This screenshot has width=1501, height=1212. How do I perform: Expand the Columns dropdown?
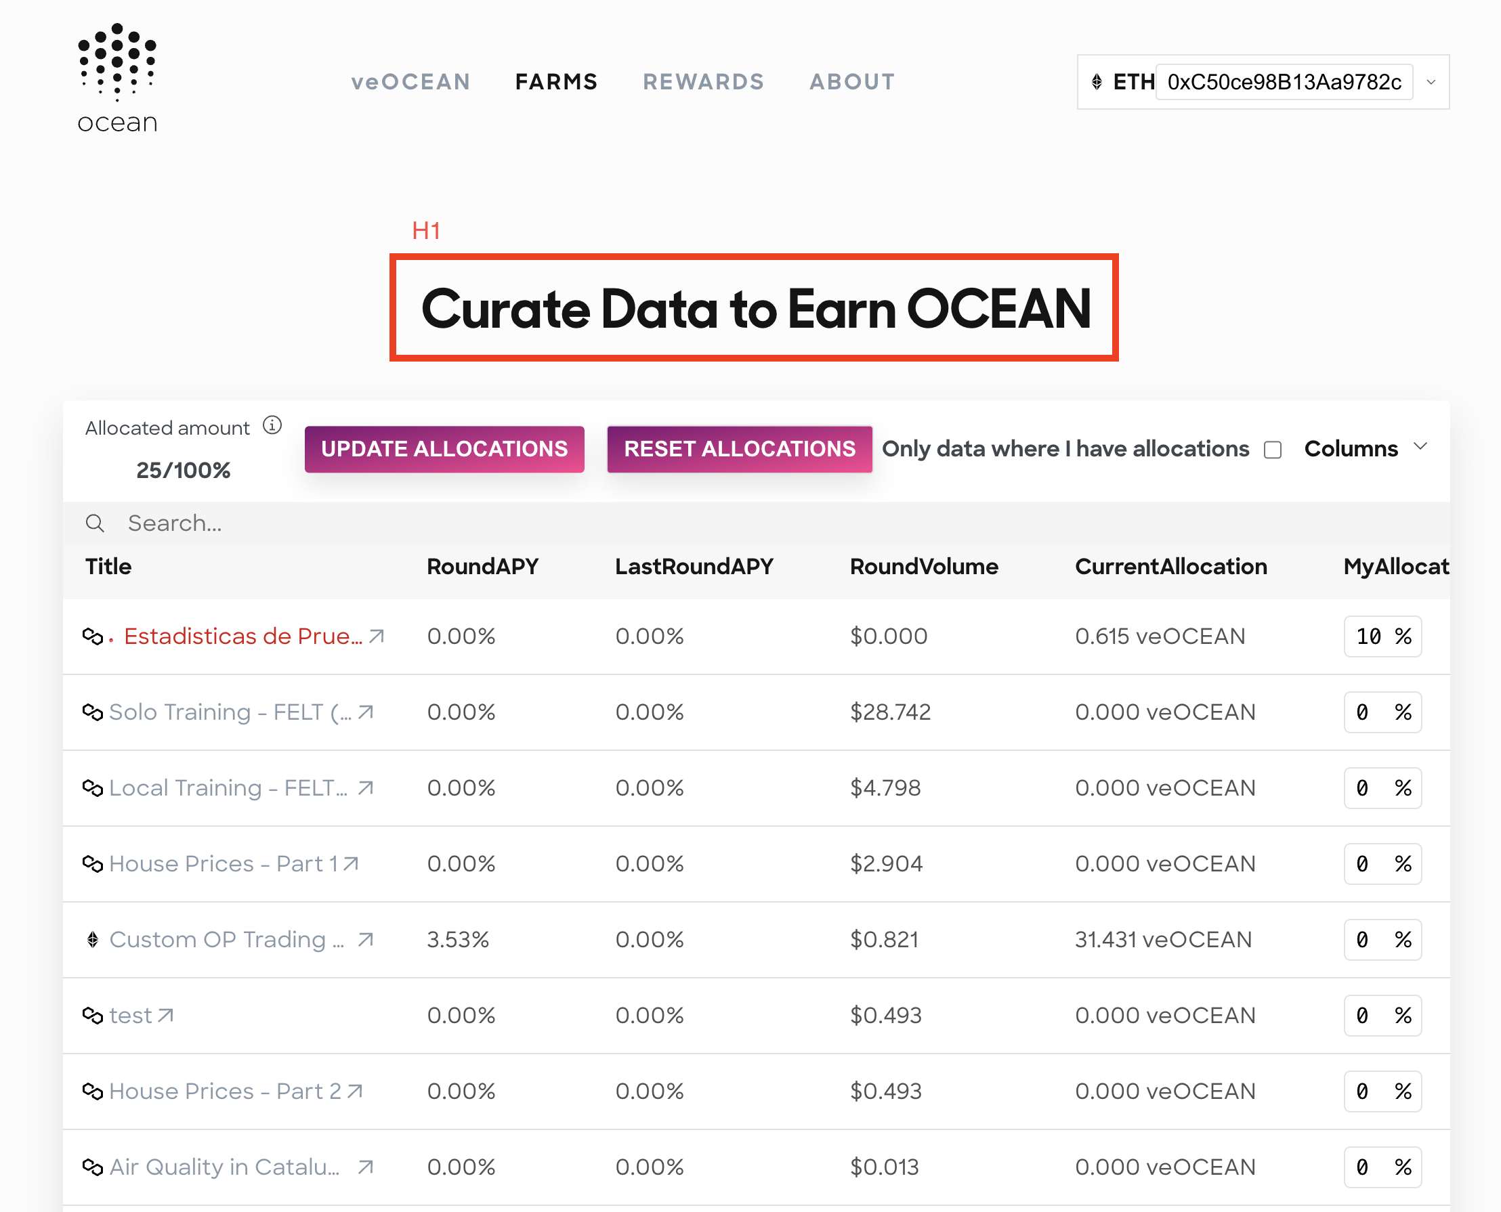(x=1366, y=448)
